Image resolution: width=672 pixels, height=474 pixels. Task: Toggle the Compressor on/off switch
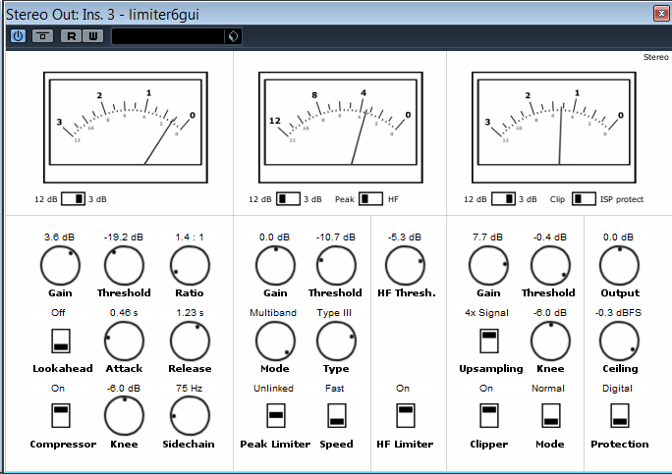point(62,416)
